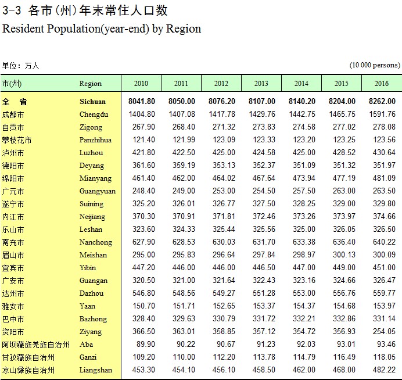
Task: Click Leshan 2013 value 325.56
Action: tap(264, 230)
